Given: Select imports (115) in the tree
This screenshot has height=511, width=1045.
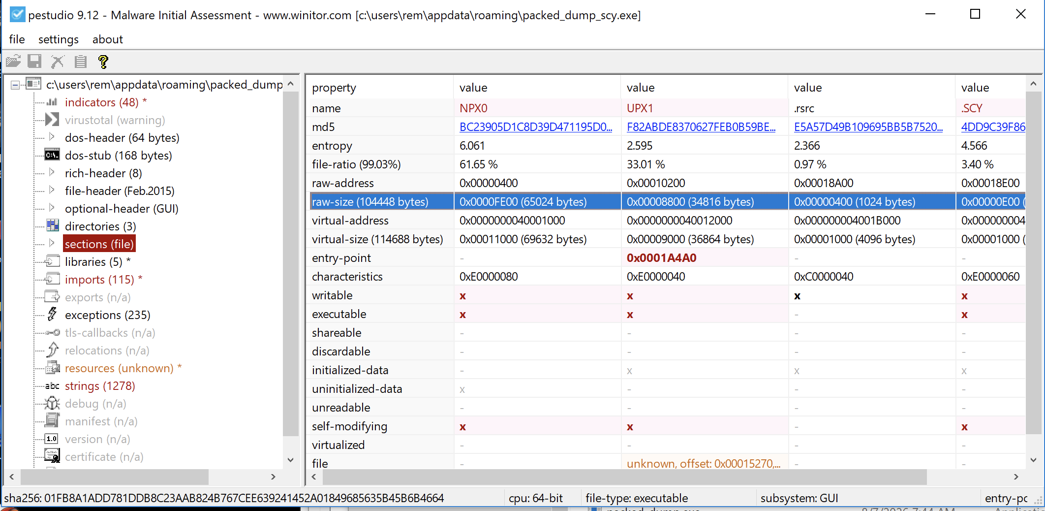Looking at the screenshot, I should [99, 280].
